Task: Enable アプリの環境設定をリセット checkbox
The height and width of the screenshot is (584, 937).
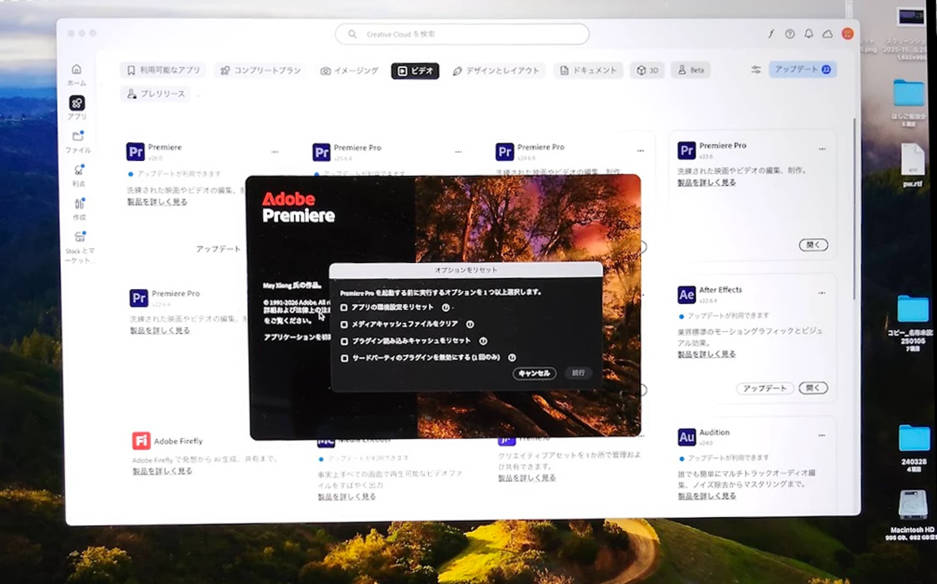Action: click(x=344, y=307)
